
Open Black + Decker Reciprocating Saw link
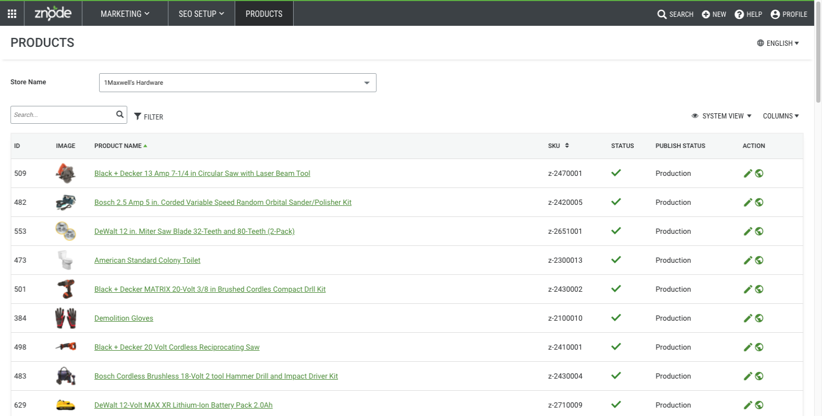click(177, 347)
